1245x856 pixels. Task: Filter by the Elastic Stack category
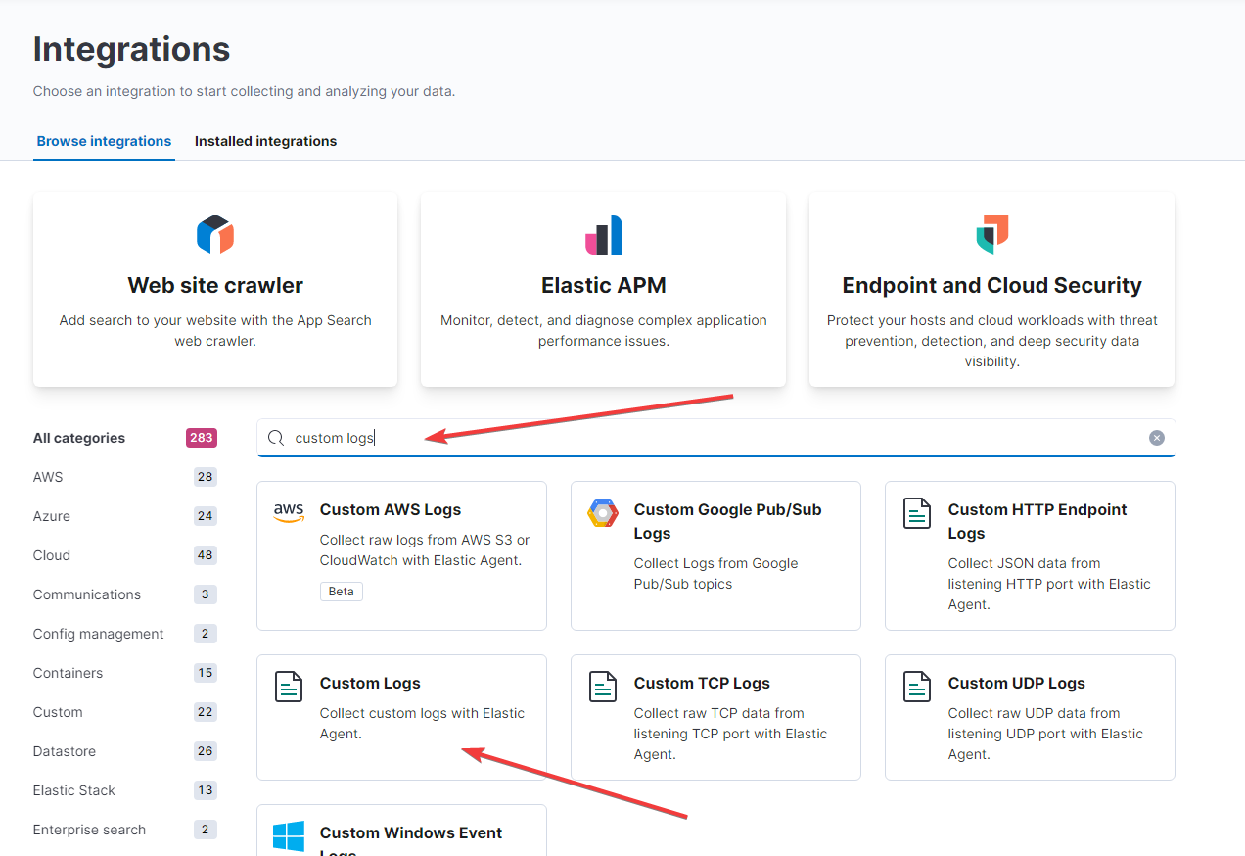point(73,790)
